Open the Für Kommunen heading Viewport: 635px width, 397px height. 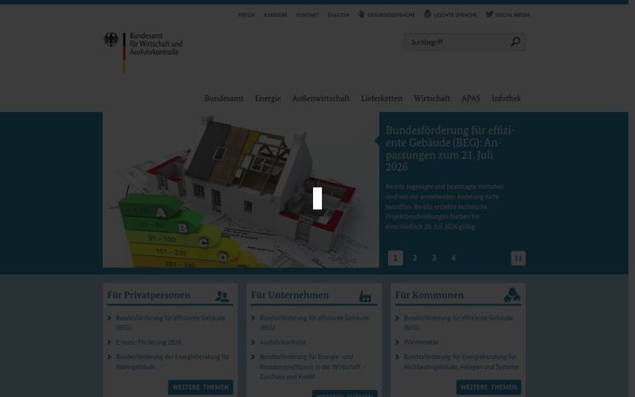tap(430, 295)
